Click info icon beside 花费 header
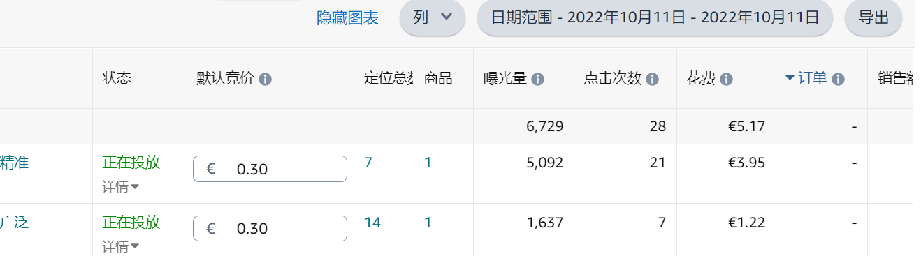921x256 pixels. click(x=726, y=79)
